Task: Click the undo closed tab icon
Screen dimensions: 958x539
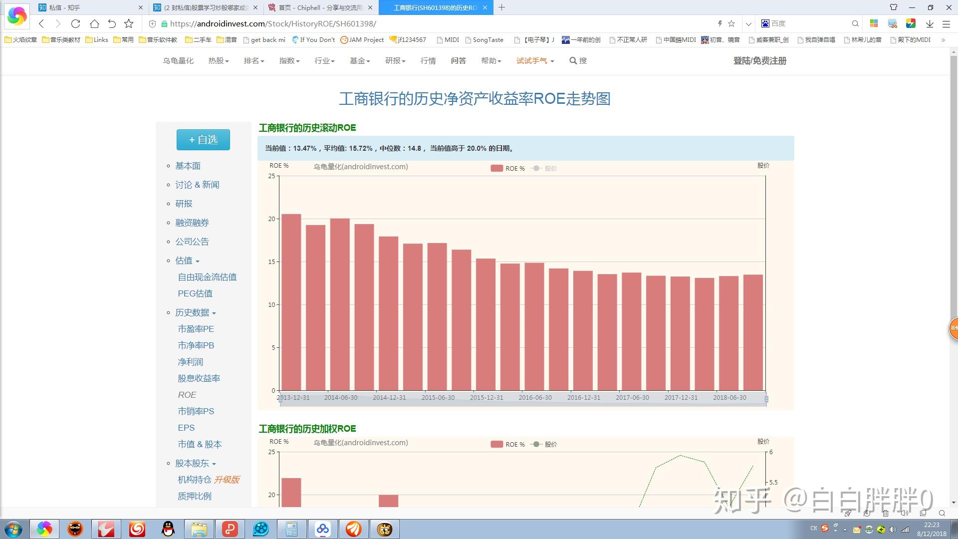Action: pyautogui.click(x=112, y=23)
